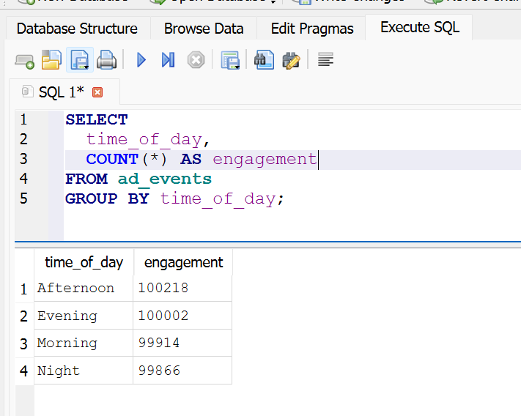Screen dimensions: 521x416
Task: Click the Find text binoculars icon
Action: [x=264, y=61]
